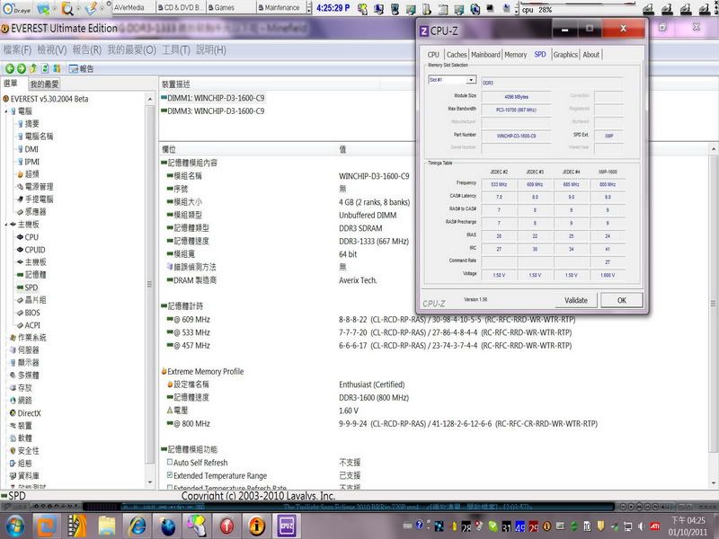
Task: Collapse the 電腦 computer tree node
Action: click(x=6, y=111)
